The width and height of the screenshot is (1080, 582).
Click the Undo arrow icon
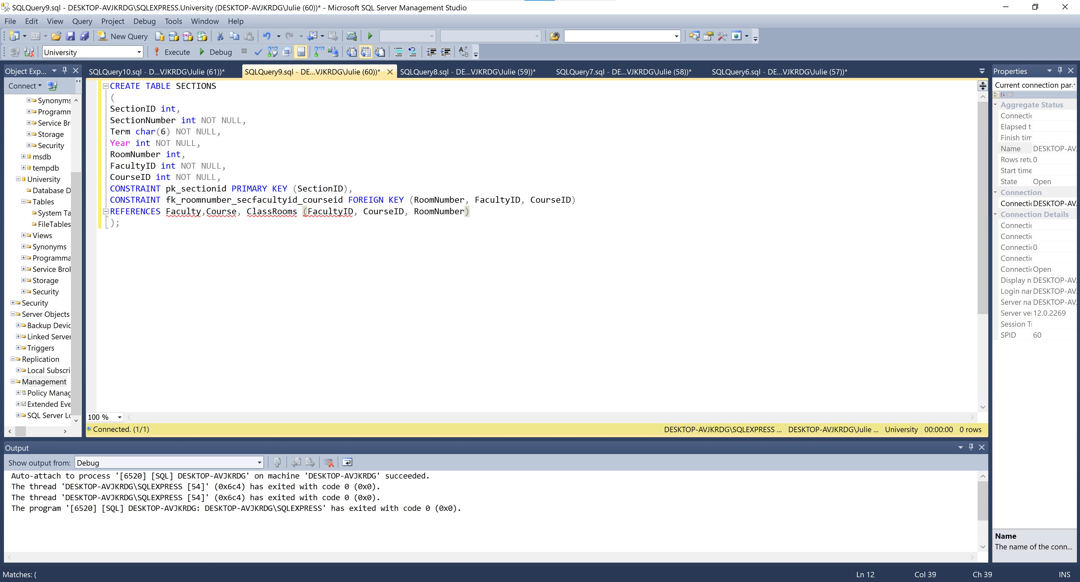pyautogui.click(x=267, y=37)
